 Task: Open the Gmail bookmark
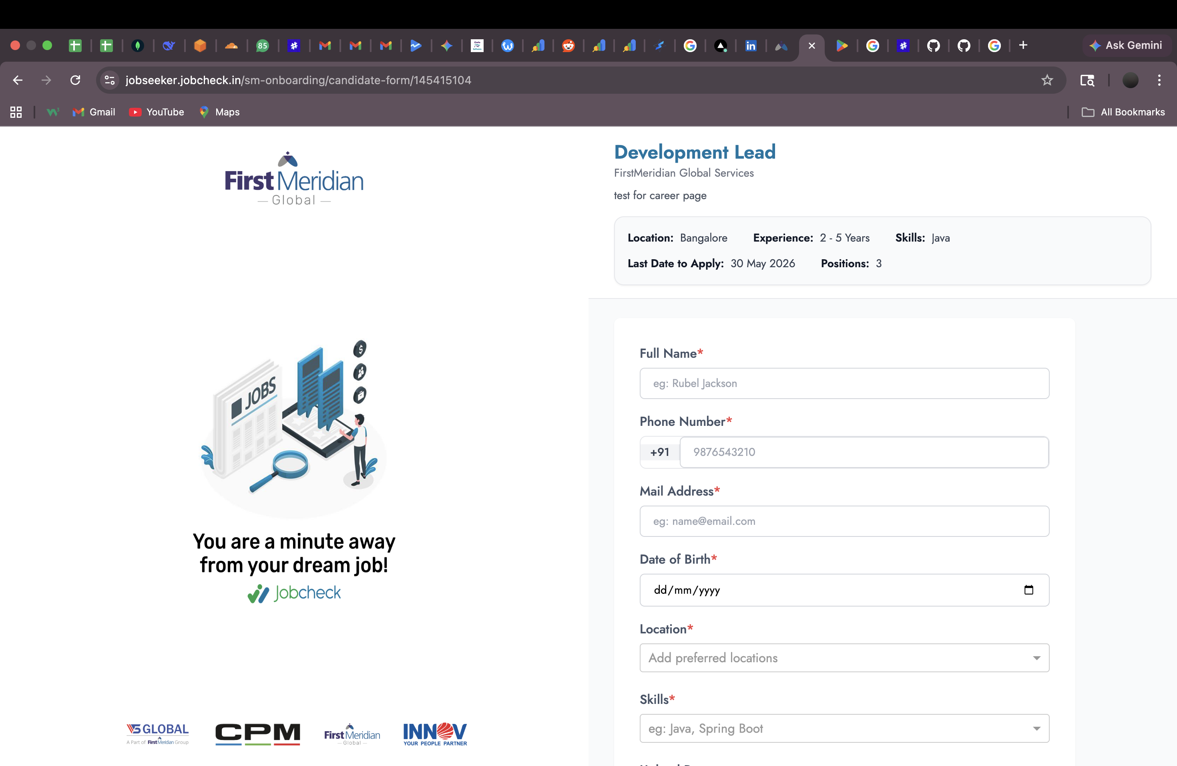pyautogui.click(x=94, y=112)
